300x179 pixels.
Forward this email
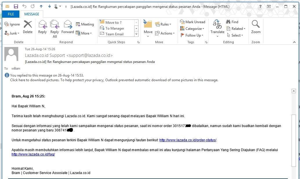pyautogui.click(x=68, y=27)
